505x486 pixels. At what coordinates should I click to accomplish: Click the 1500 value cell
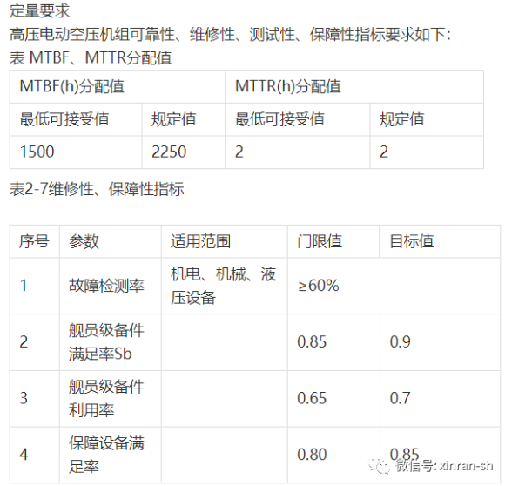click(76, 152)
